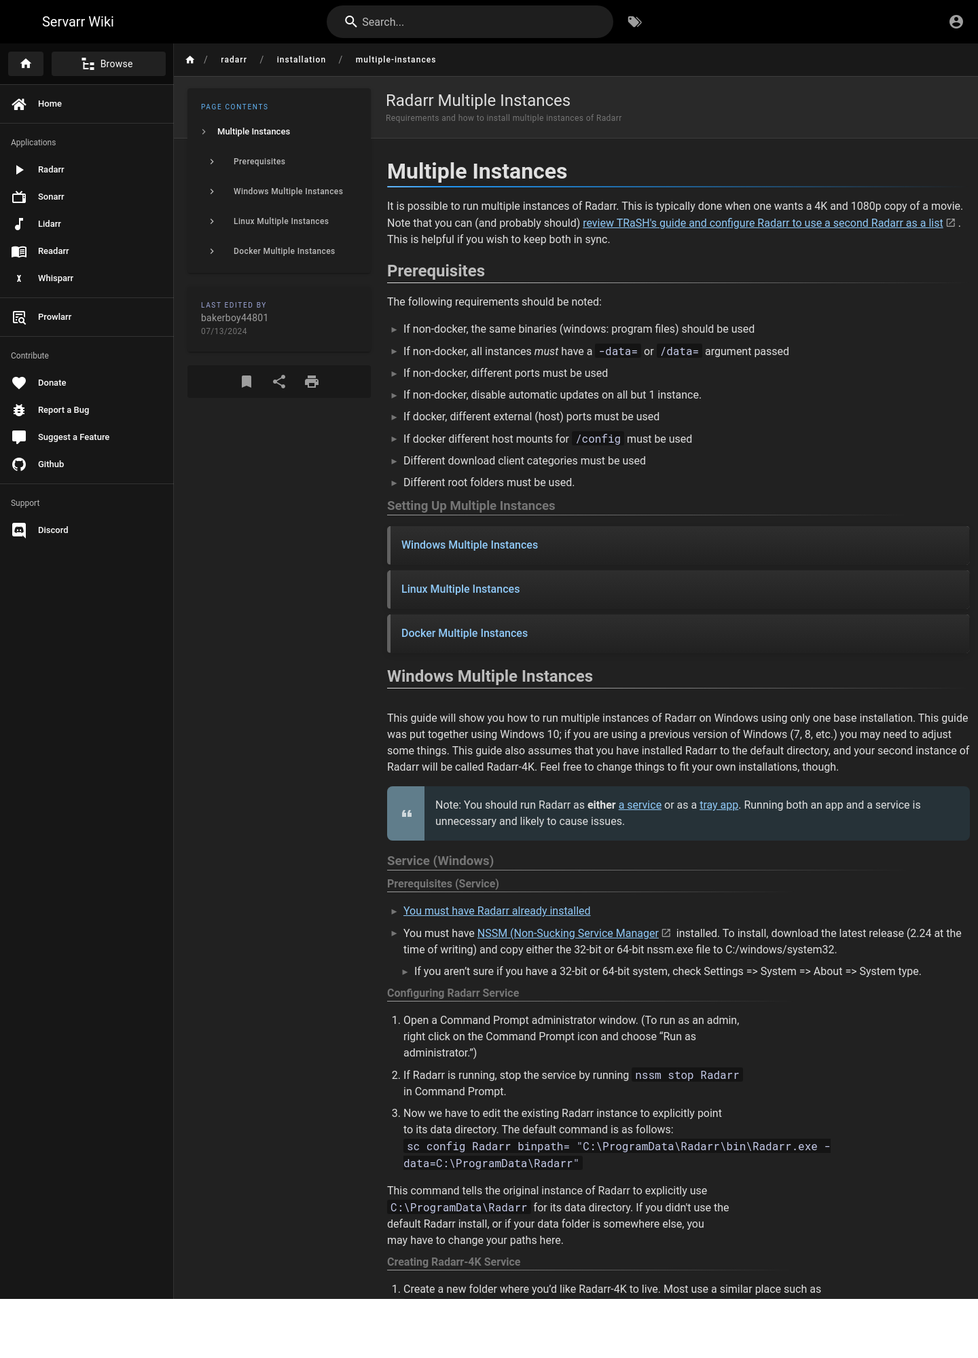Click 'Setting Up Multiple Instances' heading
The width and height of the screenshot is (978, 1358).
[x=471, y=506]
